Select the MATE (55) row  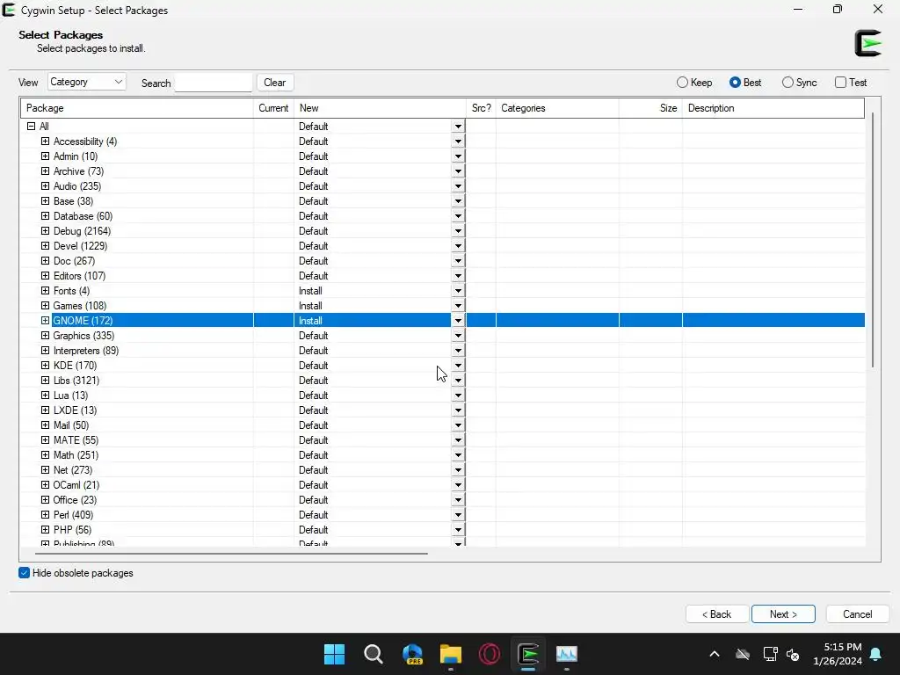[x=443, y=440]
